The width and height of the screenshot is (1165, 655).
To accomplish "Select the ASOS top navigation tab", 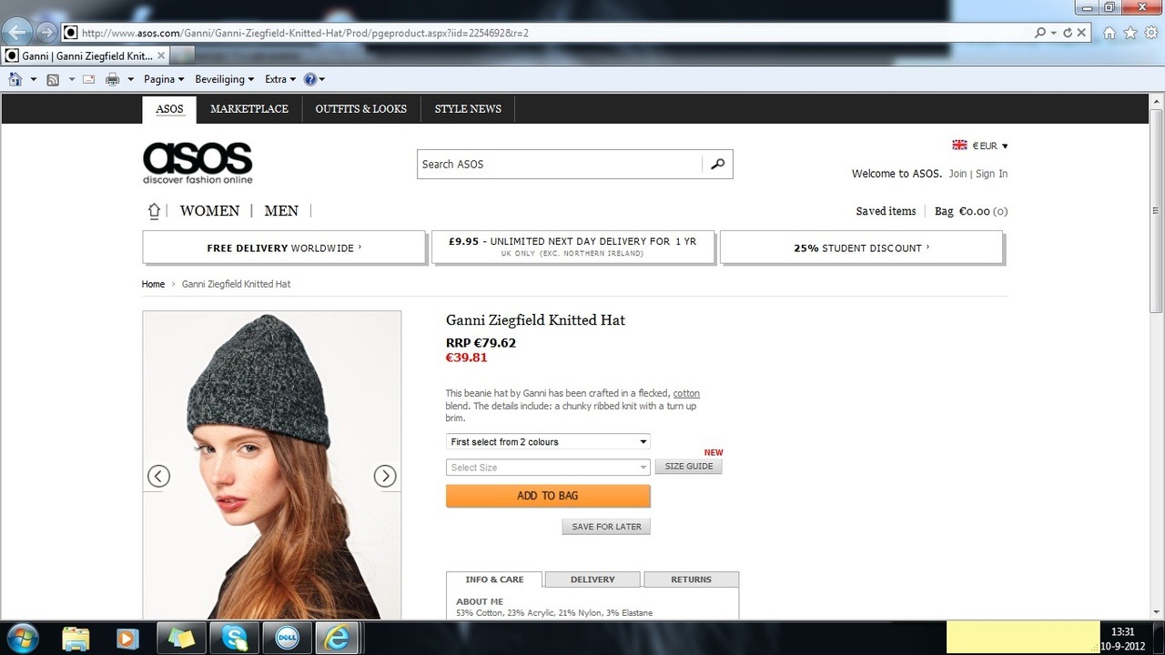I will 169,109.
